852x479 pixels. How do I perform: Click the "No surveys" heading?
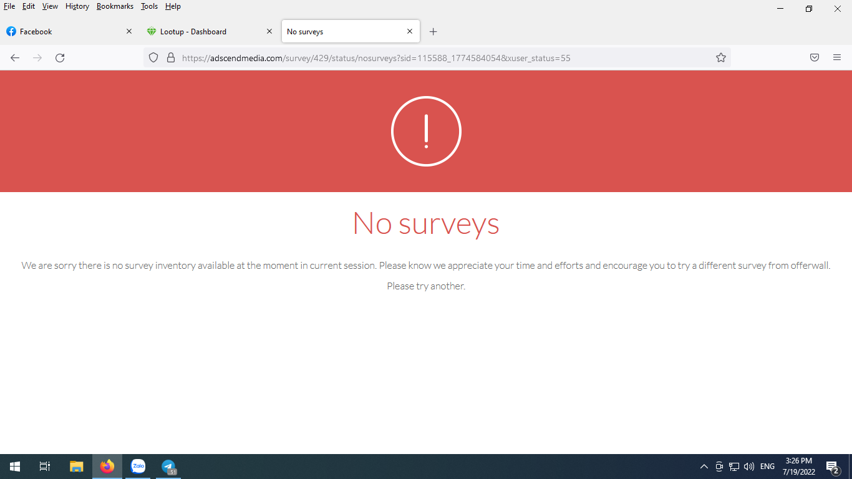tap(426, 223)
